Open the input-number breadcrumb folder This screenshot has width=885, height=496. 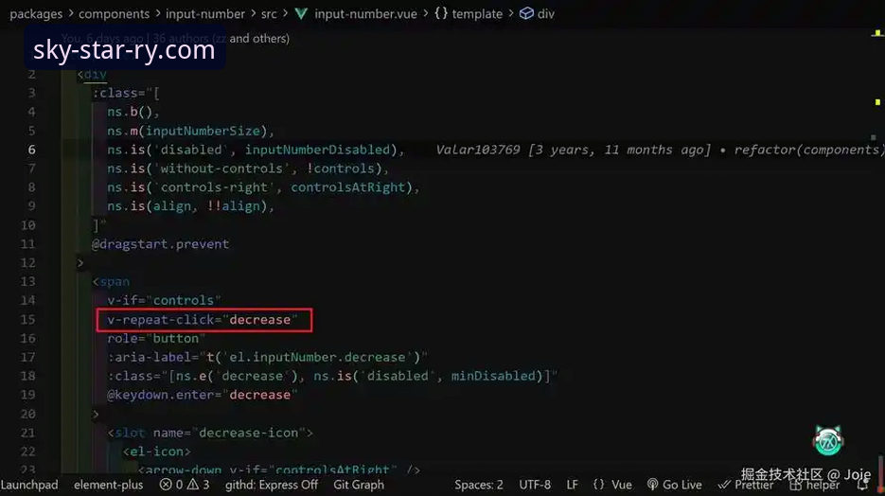pos(205,13)
